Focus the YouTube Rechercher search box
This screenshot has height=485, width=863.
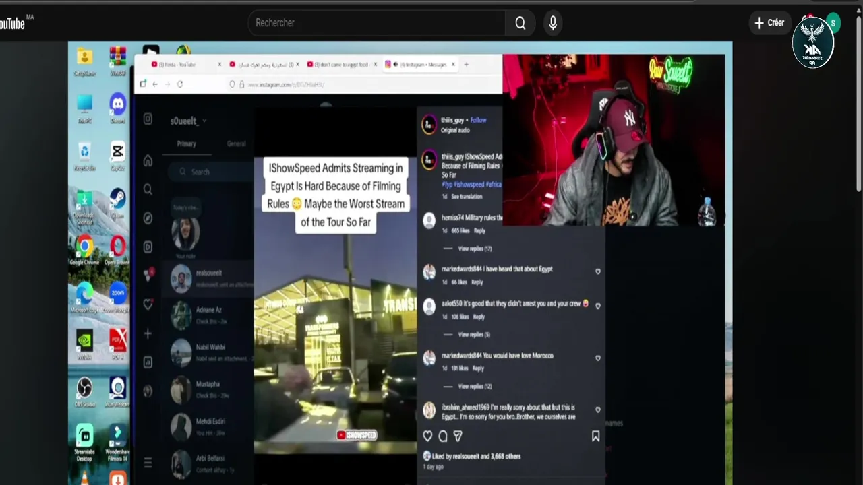tap(376, 23)
